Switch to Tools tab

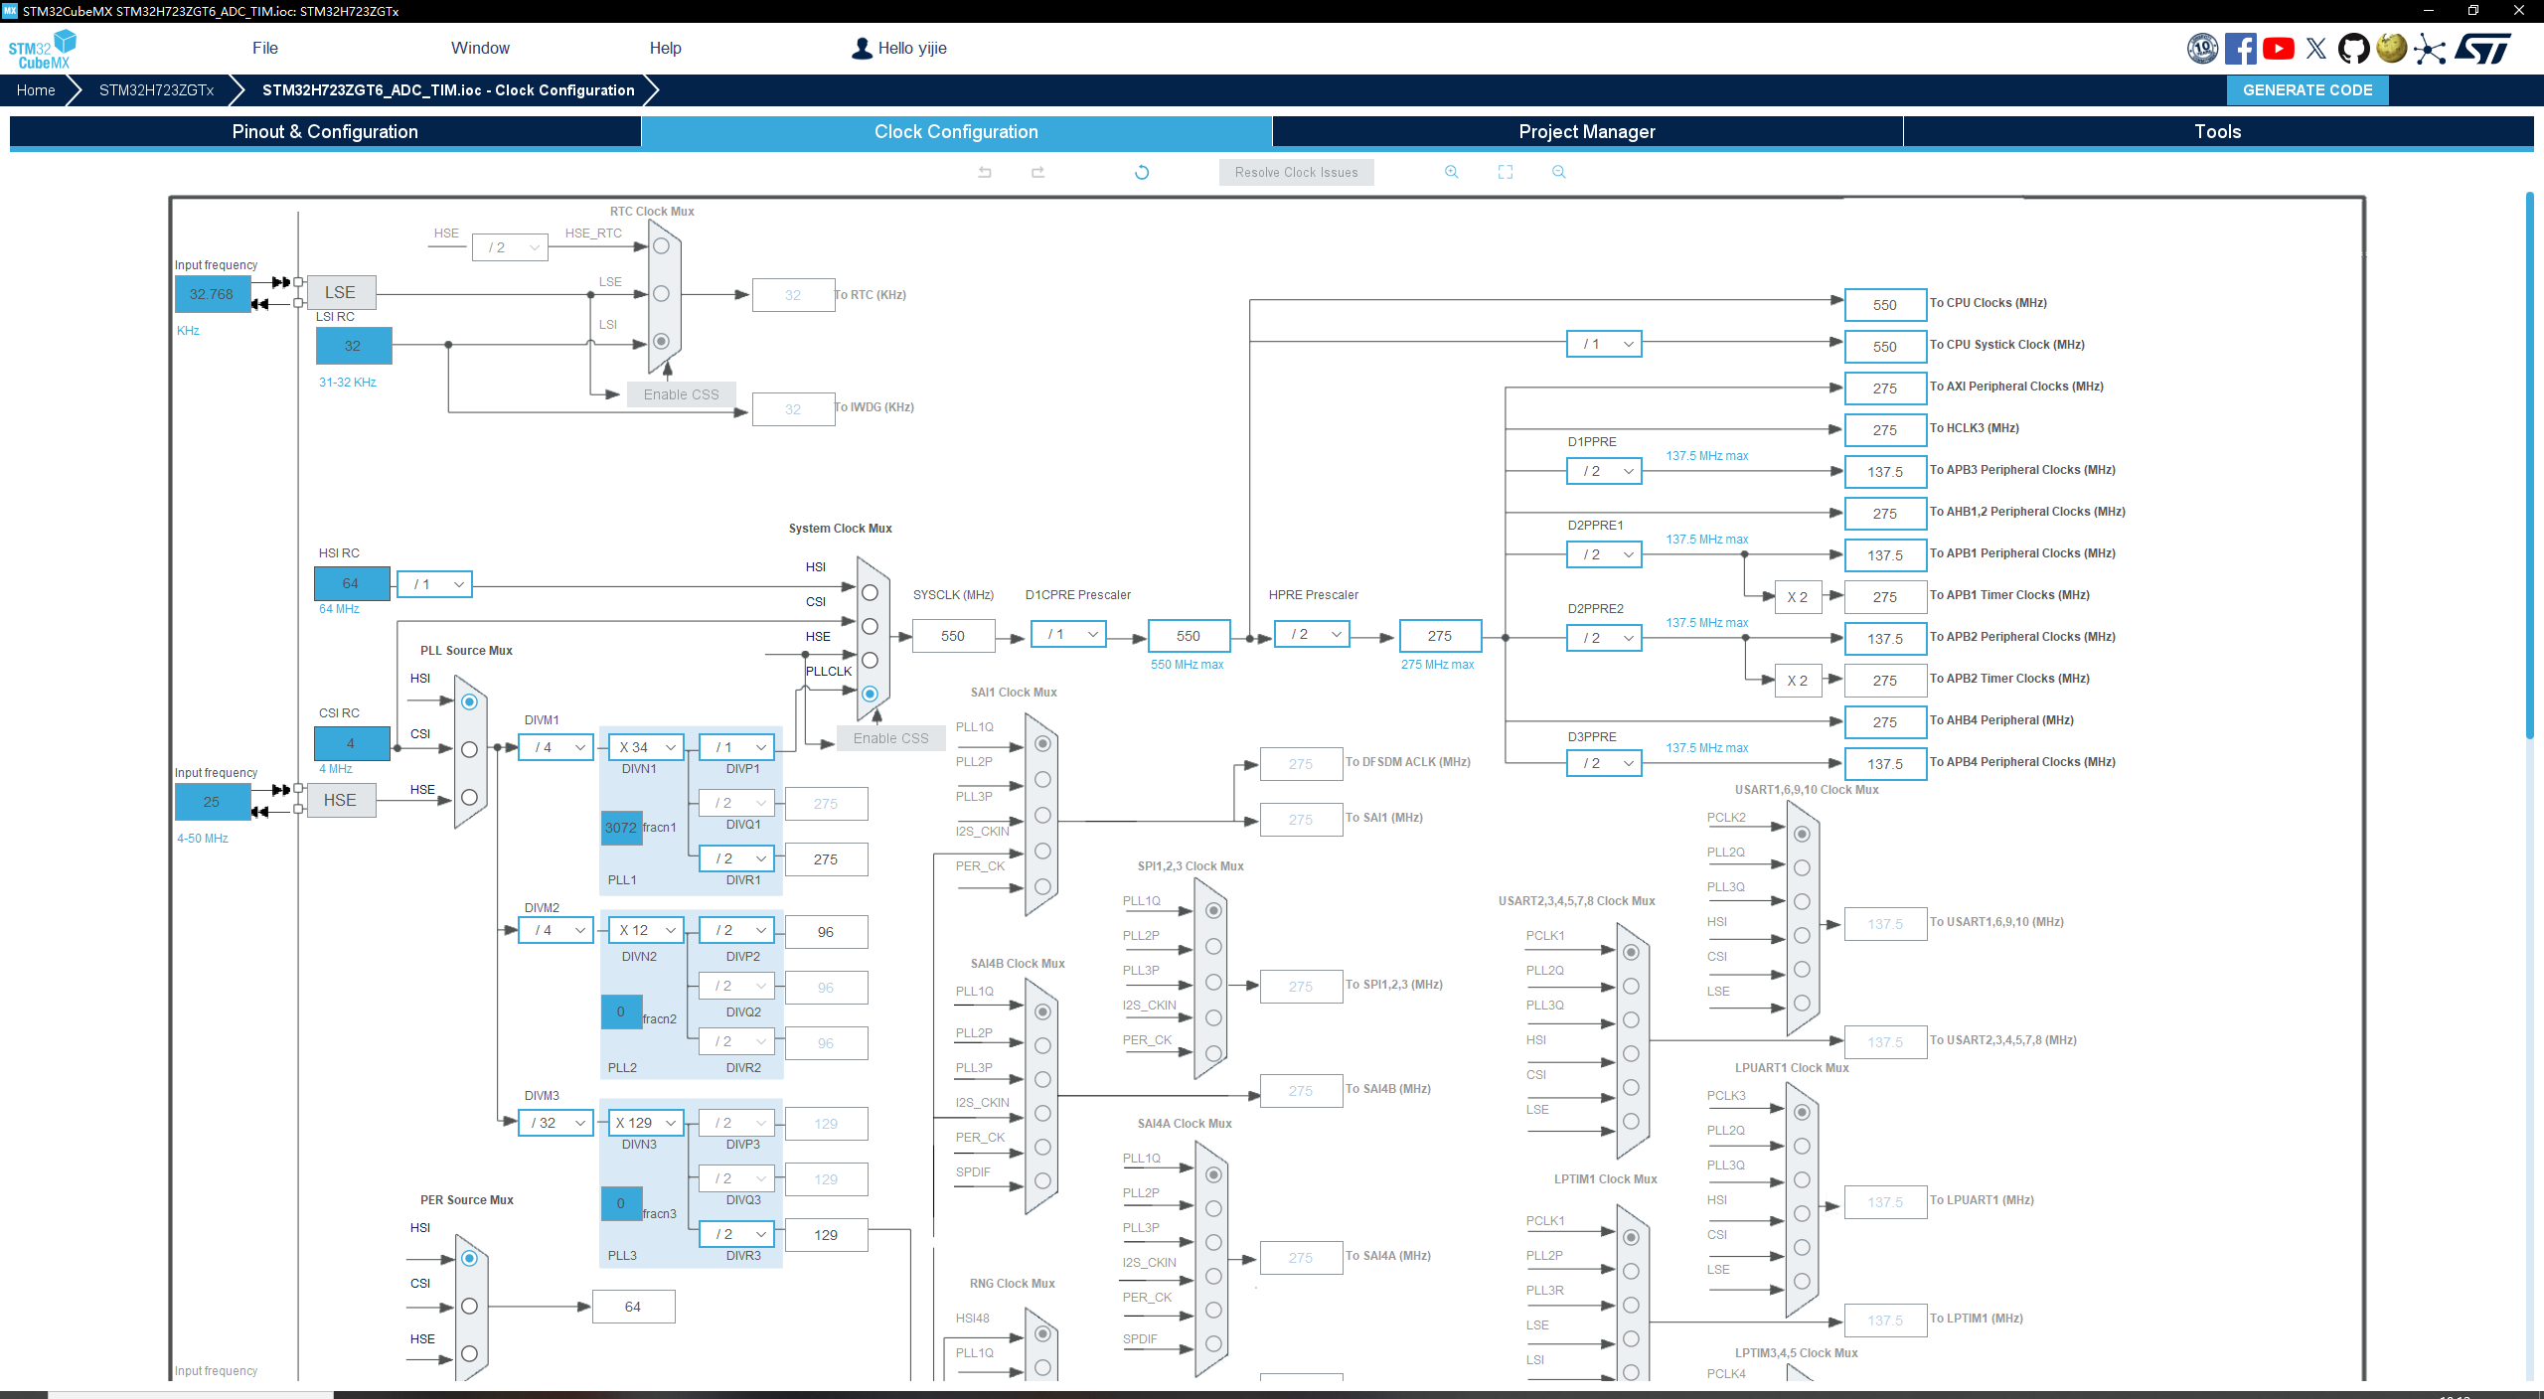[2218, 131]
